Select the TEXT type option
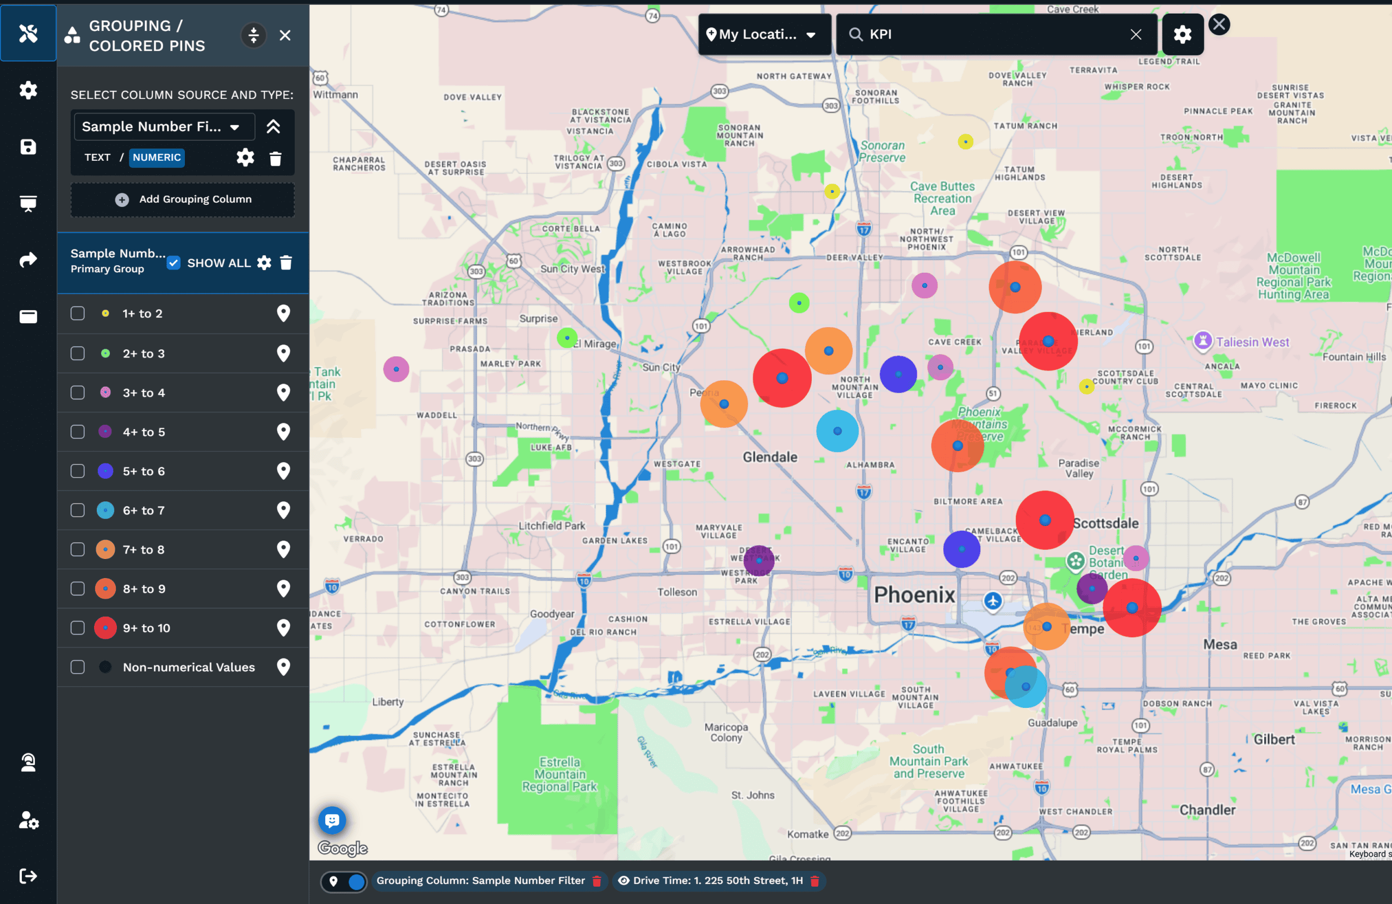 point(97,157)
